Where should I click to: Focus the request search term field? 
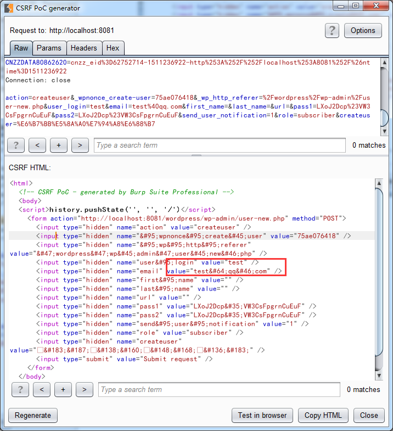point(220,145)
